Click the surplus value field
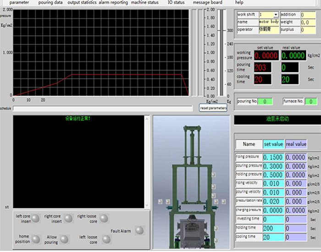The width and height of the screenshot is (321, 252). coord(308,30)
